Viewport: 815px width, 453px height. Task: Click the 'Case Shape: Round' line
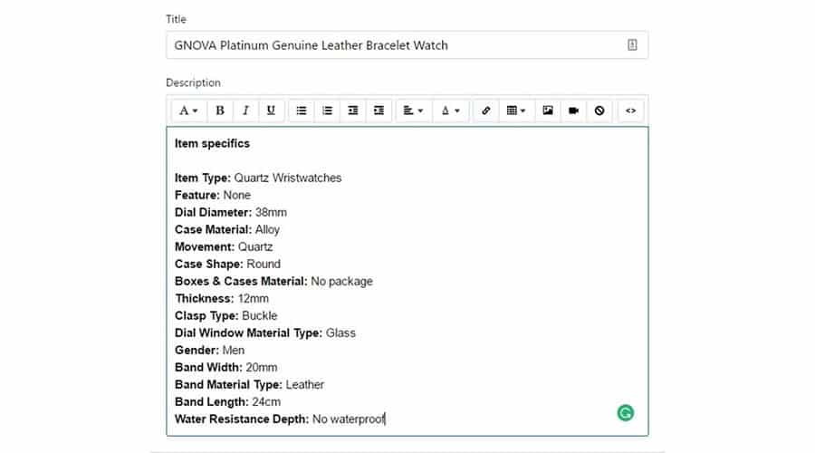click(x=227, y=264)
